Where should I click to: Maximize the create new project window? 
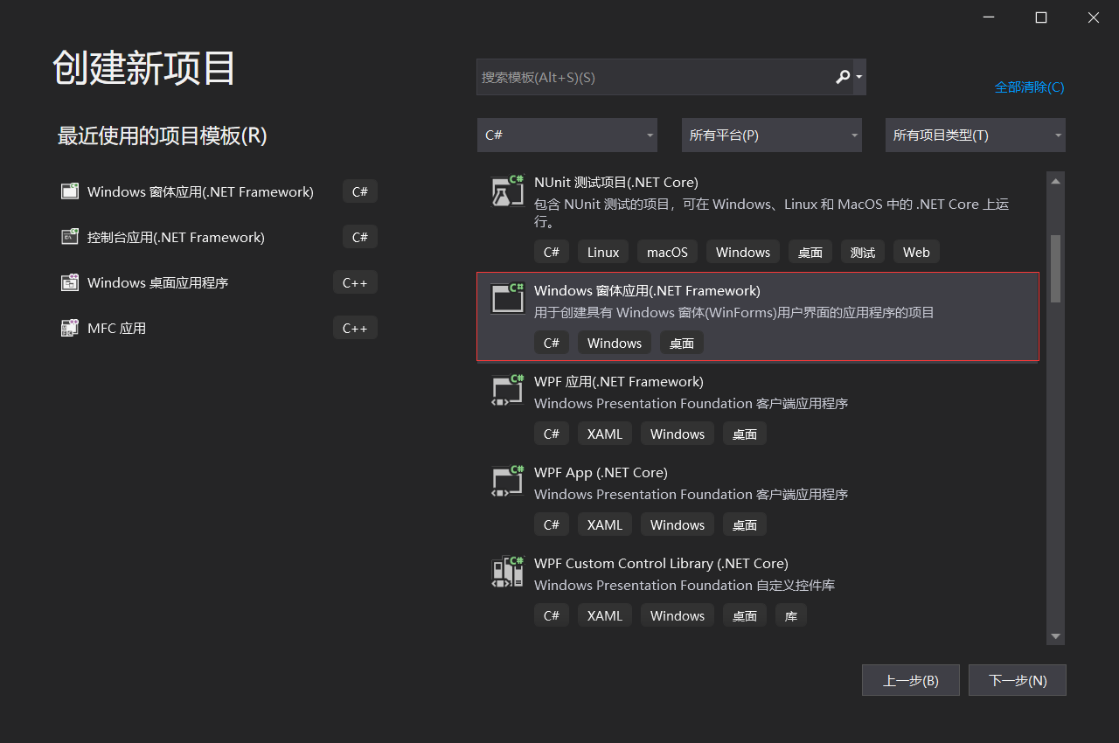1041,17
